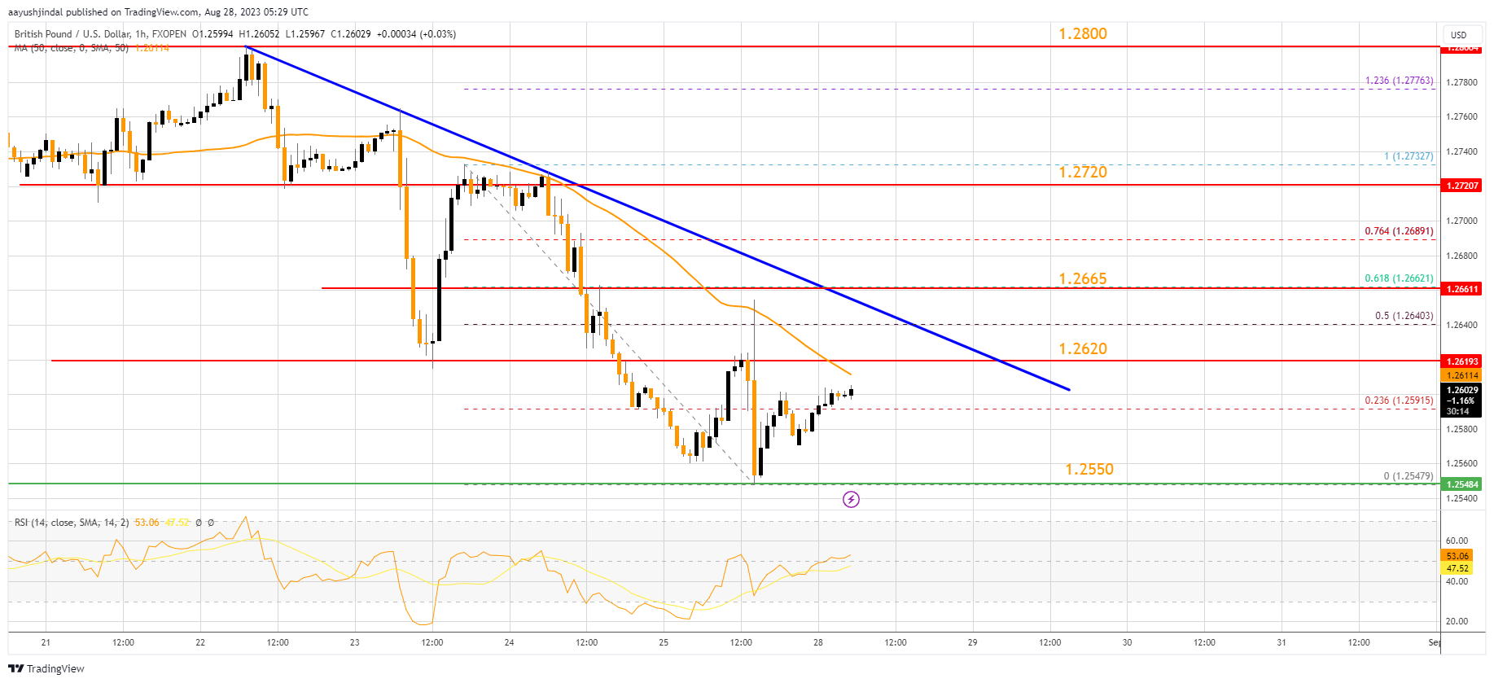Click the 1.27800 price scale value

(1461, 82)
